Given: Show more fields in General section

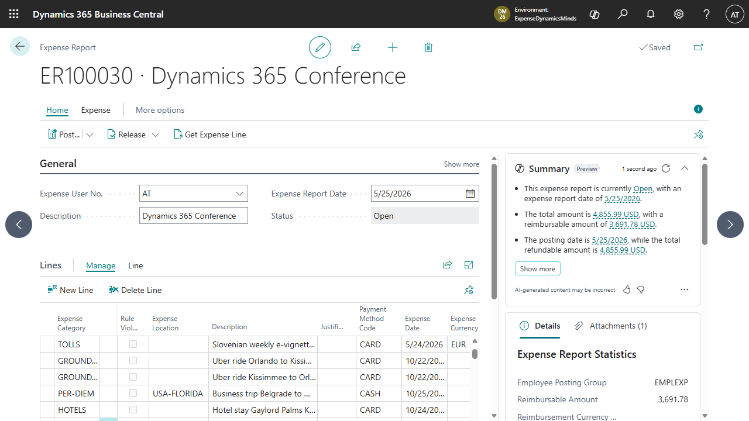Looking at the screenshot, I should coord(461,164).
